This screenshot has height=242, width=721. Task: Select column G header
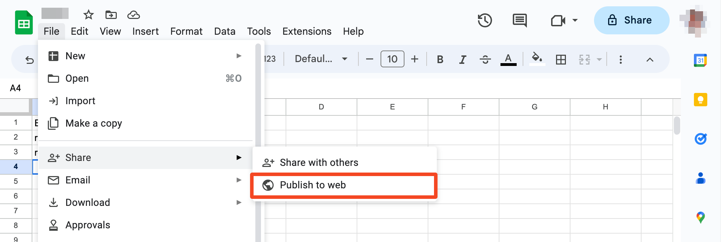pos(534,107)
